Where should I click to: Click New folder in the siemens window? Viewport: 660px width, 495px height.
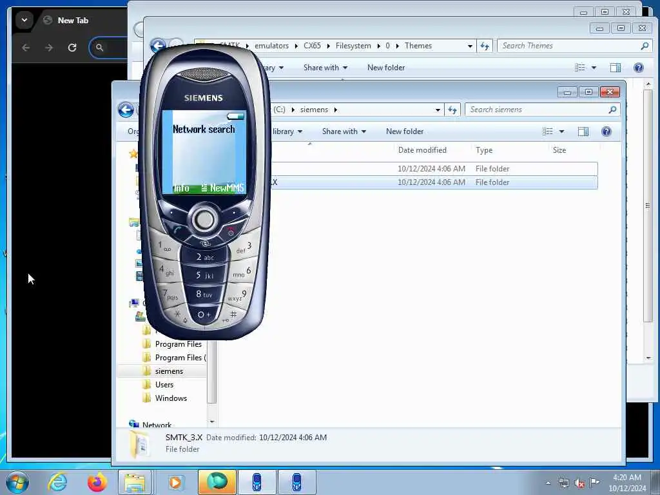[405, 131]
